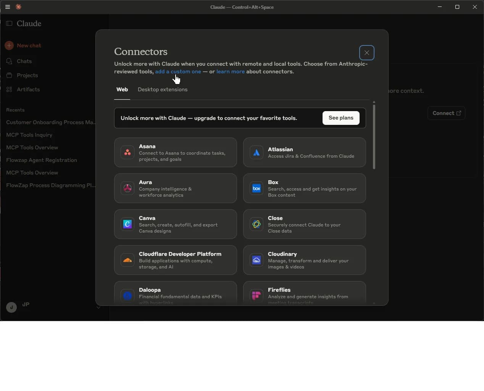The image size is (484, 391).
Task: Collapse the sidebar with the panel icon
Action: 9,23
